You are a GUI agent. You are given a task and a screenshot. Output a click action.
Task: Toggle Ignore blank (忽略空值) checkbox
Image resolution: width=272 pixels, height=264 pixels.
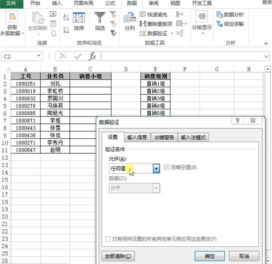coord(166,167)
